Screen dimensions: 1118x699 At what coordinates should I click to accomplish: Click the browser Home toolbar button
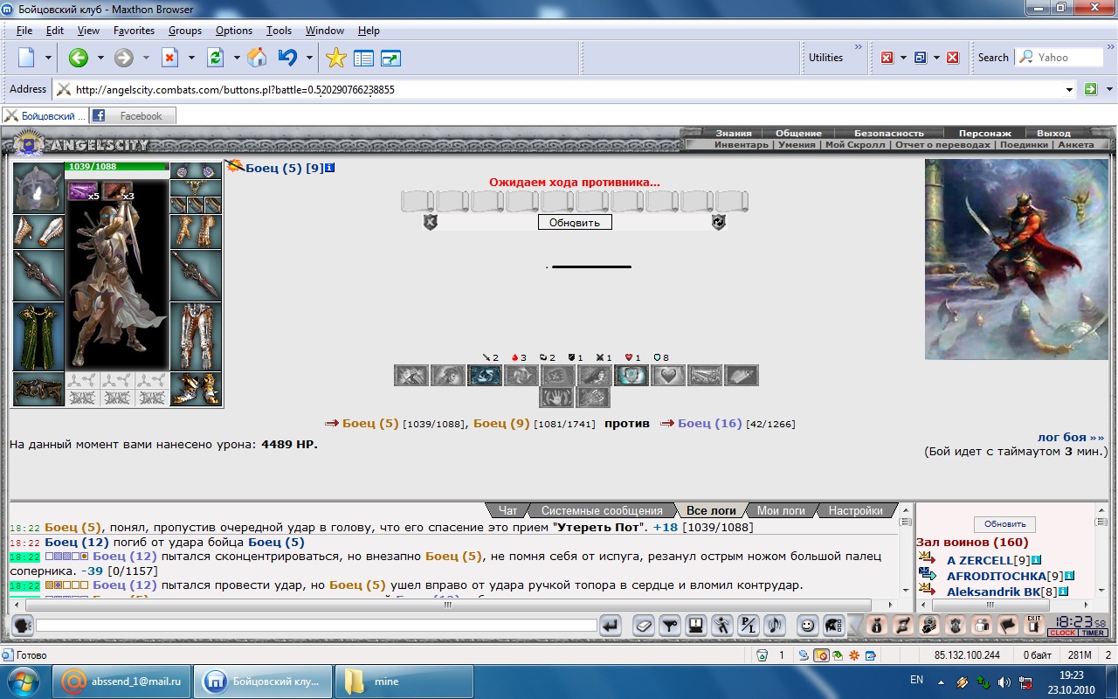257,58
